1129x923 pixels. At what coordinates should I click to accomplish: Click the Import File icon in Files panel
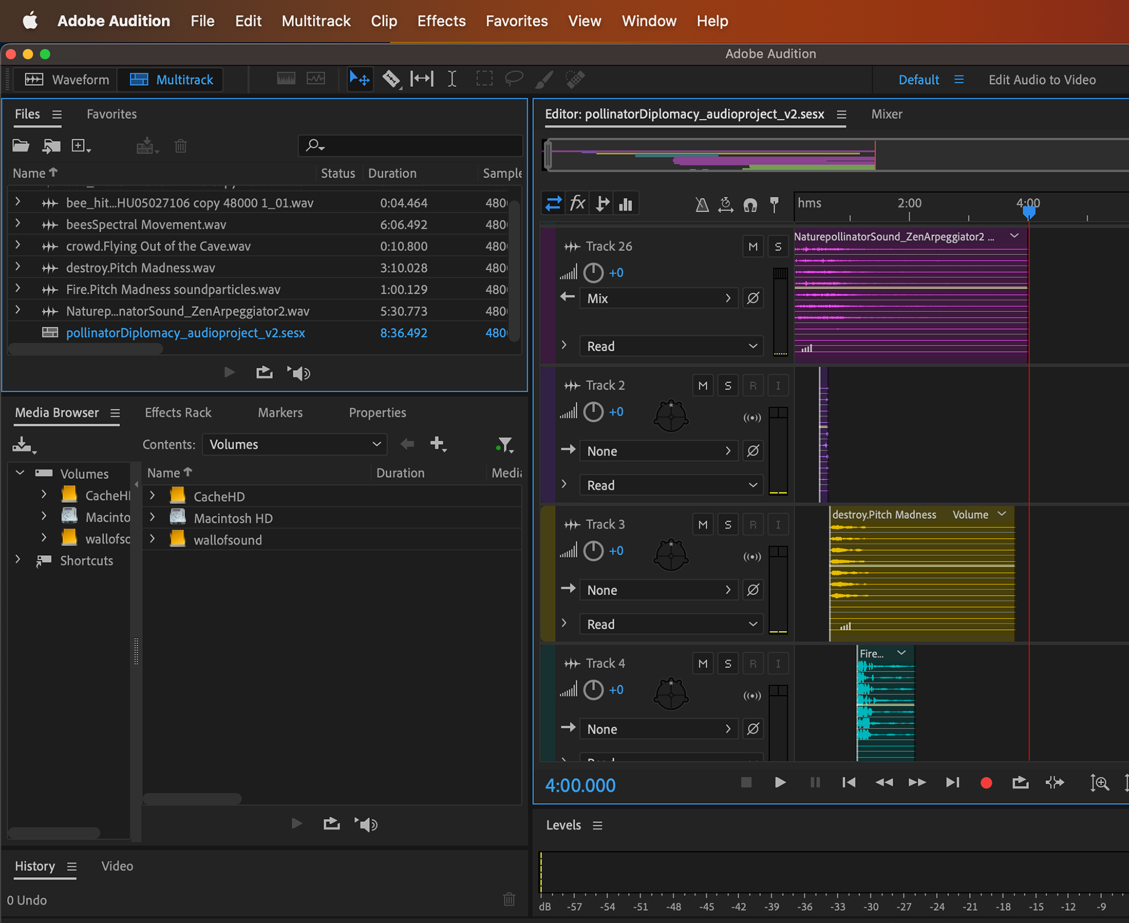click(51, 146)
